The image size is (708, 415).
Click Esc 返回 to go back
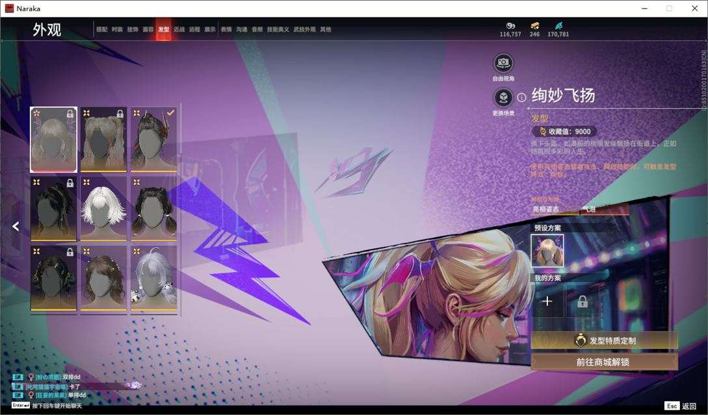pos(681,406)
